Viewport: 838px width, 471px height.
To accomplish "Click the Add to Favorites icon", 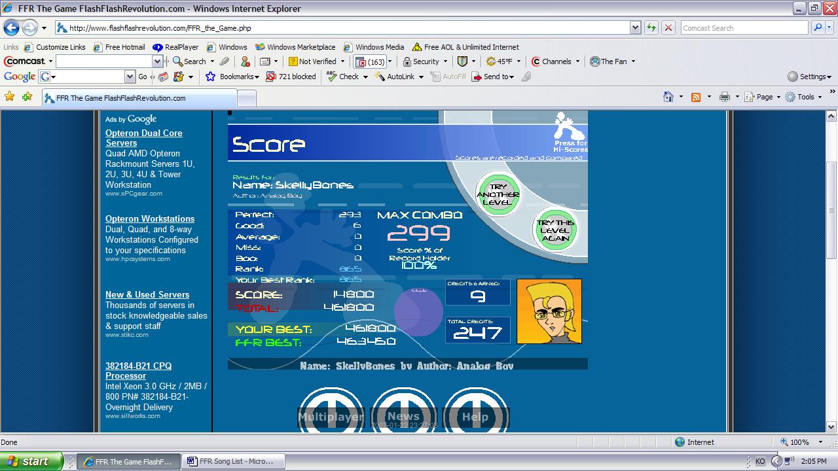I will point(27,97).
